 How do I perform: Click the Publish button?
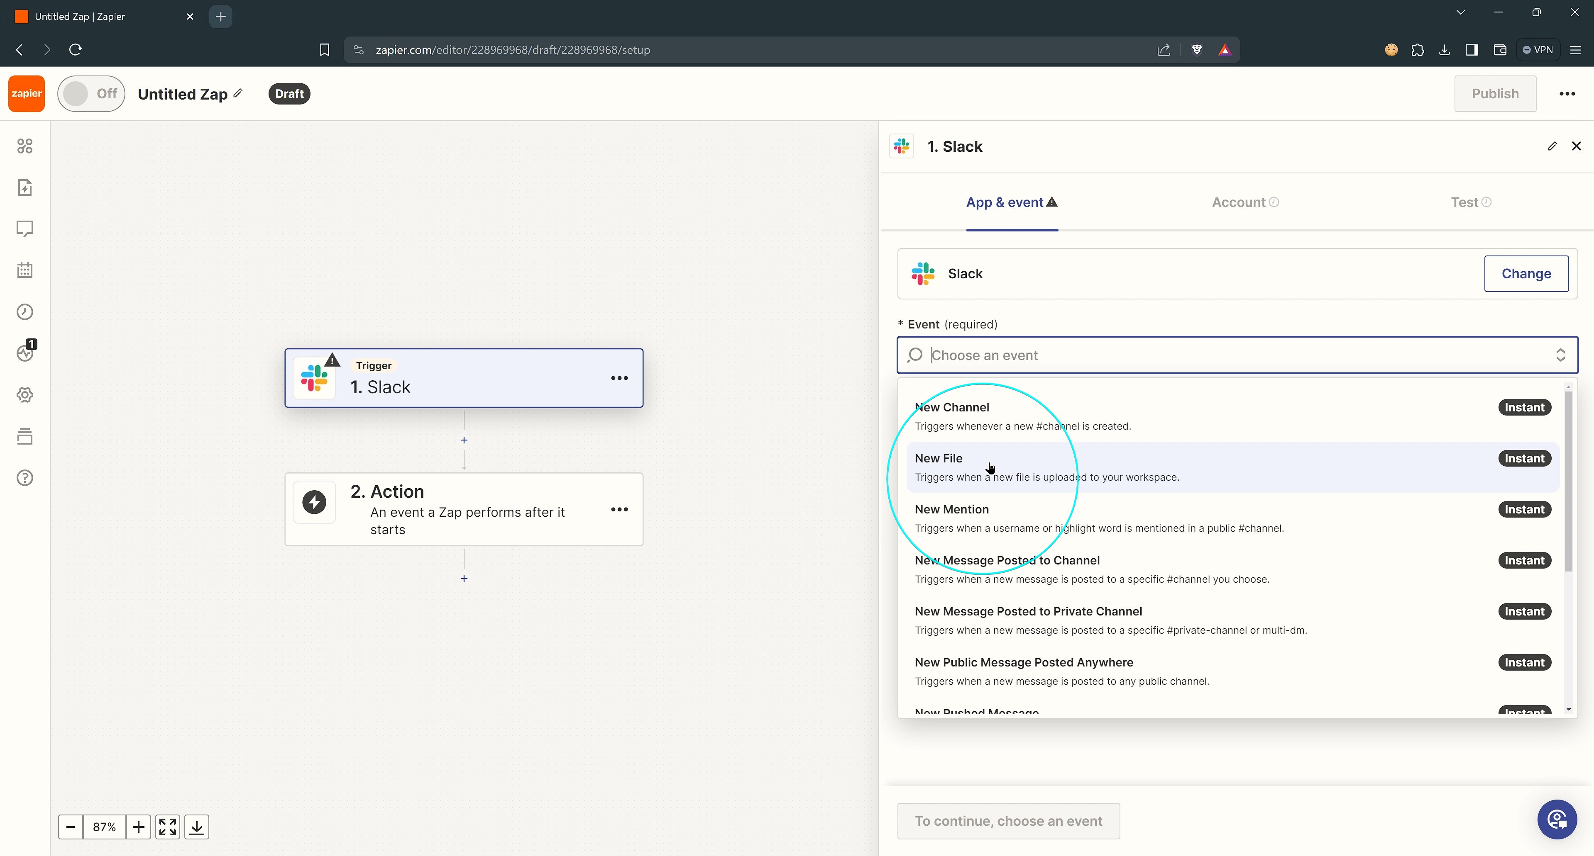1495,93
